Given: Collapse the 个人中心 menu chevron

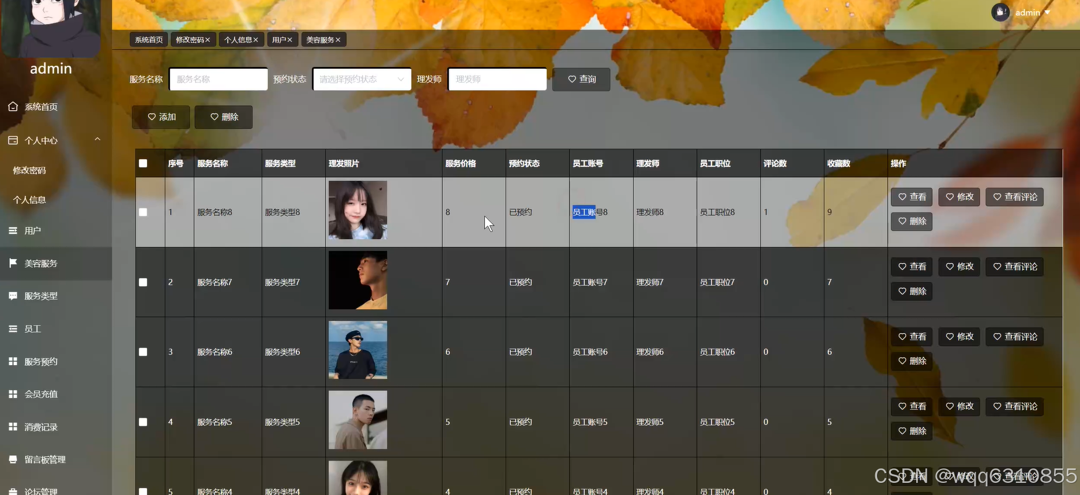Looking at the screenshot, I should [x=97, y=139].
